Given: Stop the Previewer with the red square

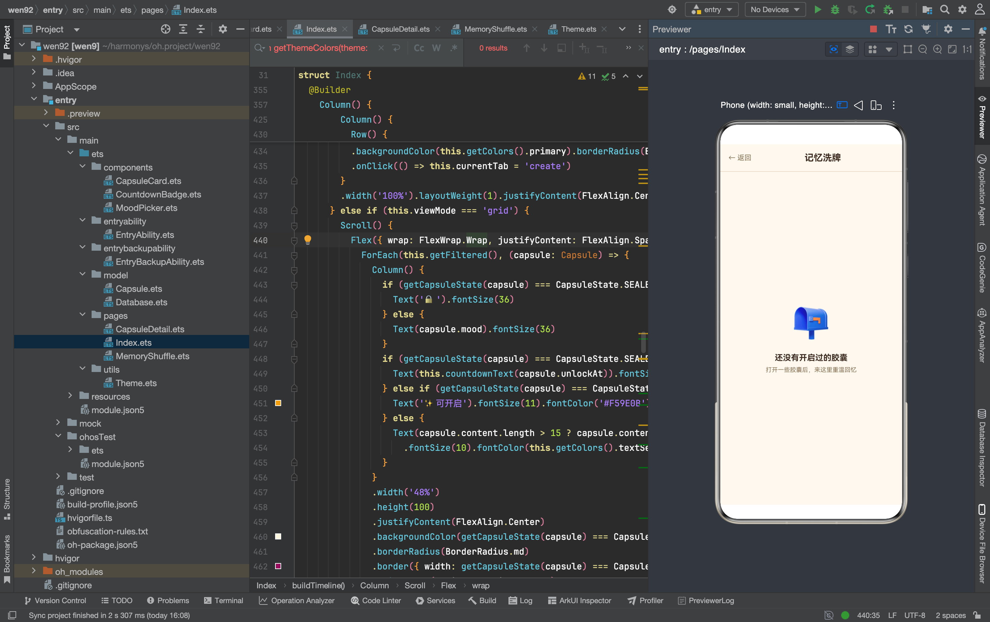Looking at the screenshot, I should 873,29.
